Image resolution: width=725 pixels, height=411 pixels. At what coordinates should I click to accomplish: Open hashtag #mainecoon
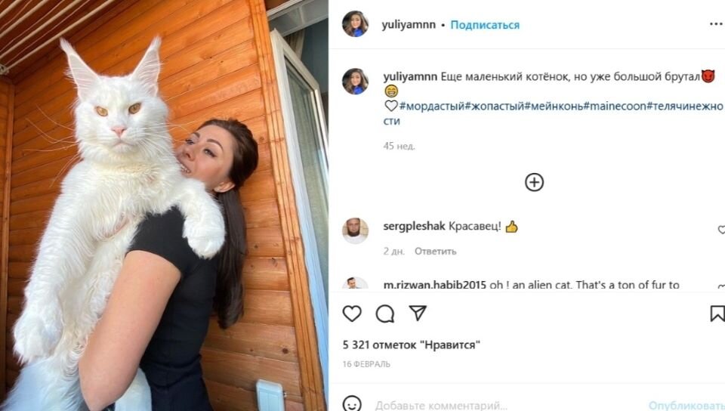point(615,107)
